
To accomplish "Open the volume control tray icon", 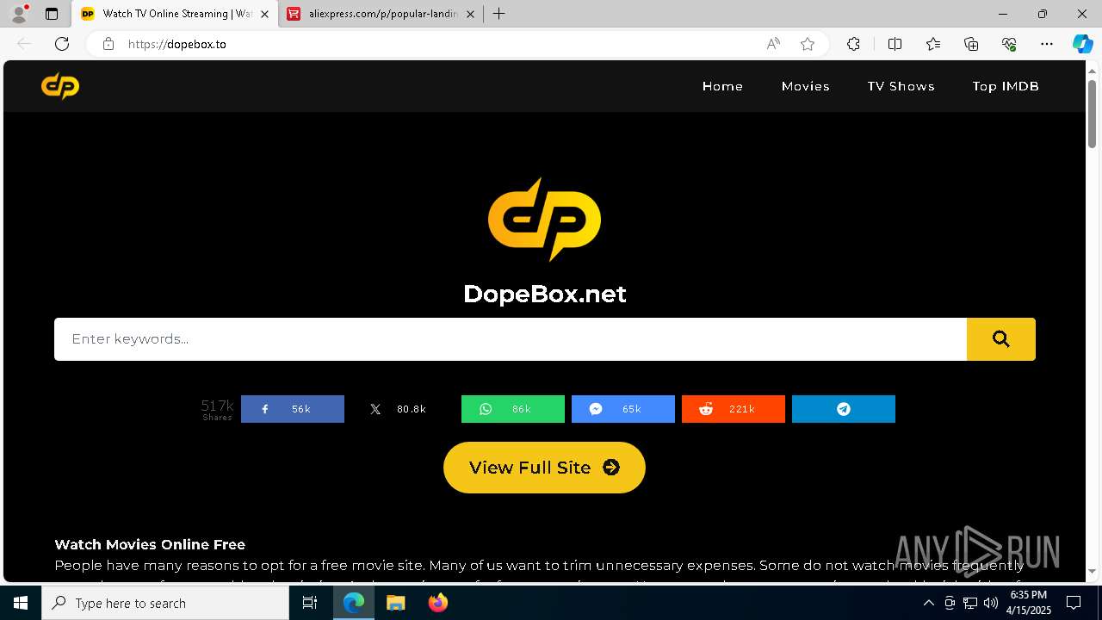I will (990, 603).
